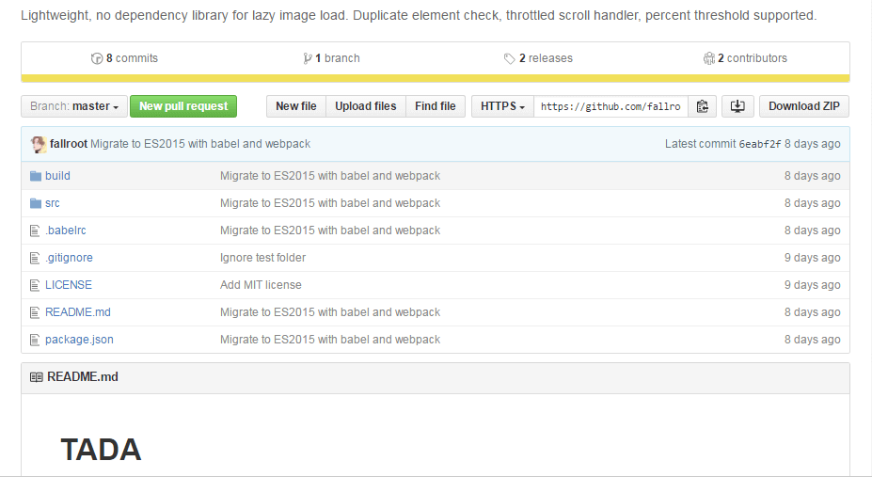The image size is (872, 477).
Task: Open the Branch: master dropdown
Action: click(x=74, y=106)
